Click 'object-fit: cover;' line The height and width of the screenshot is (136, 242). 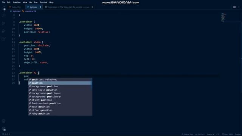tap(36, 62)
